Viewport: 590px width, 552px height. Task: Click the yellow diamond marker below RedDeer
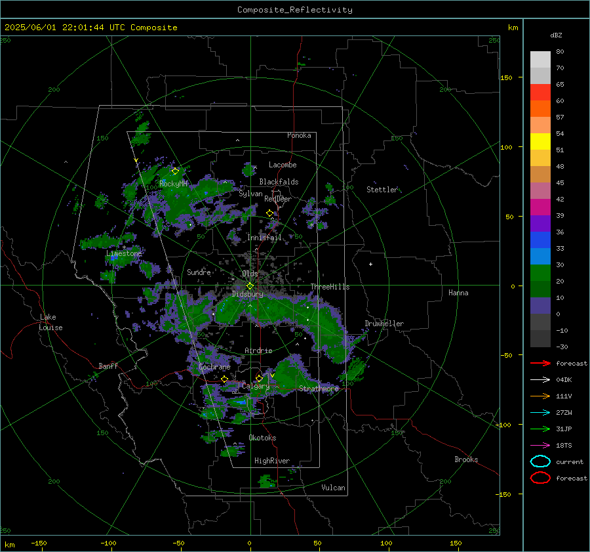[269, 213]
